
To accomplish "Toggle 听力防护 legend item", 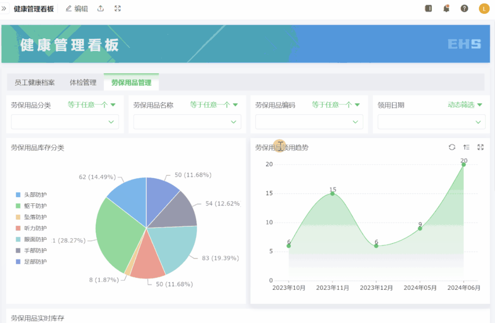I will (x=31, y=228).
